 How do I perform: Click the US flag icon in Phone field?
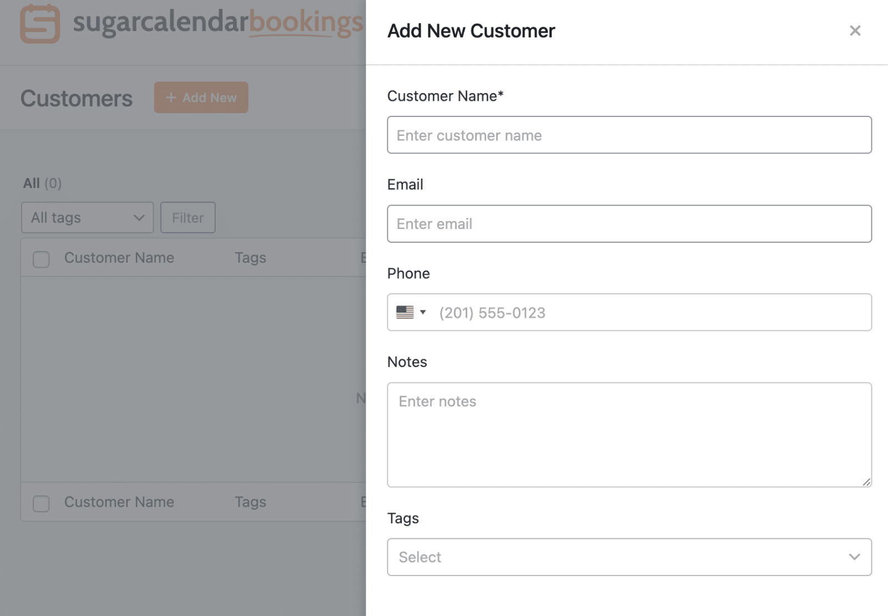pyautogui.click(x=405, y=313)
